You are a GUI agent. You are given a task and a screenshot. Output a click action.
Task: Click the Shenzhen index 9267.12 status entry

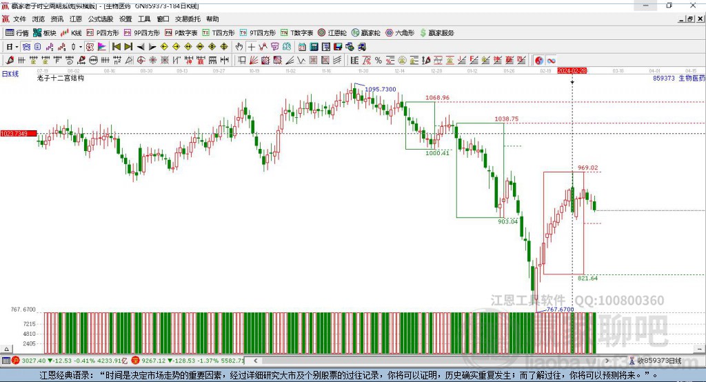(188, 361)
